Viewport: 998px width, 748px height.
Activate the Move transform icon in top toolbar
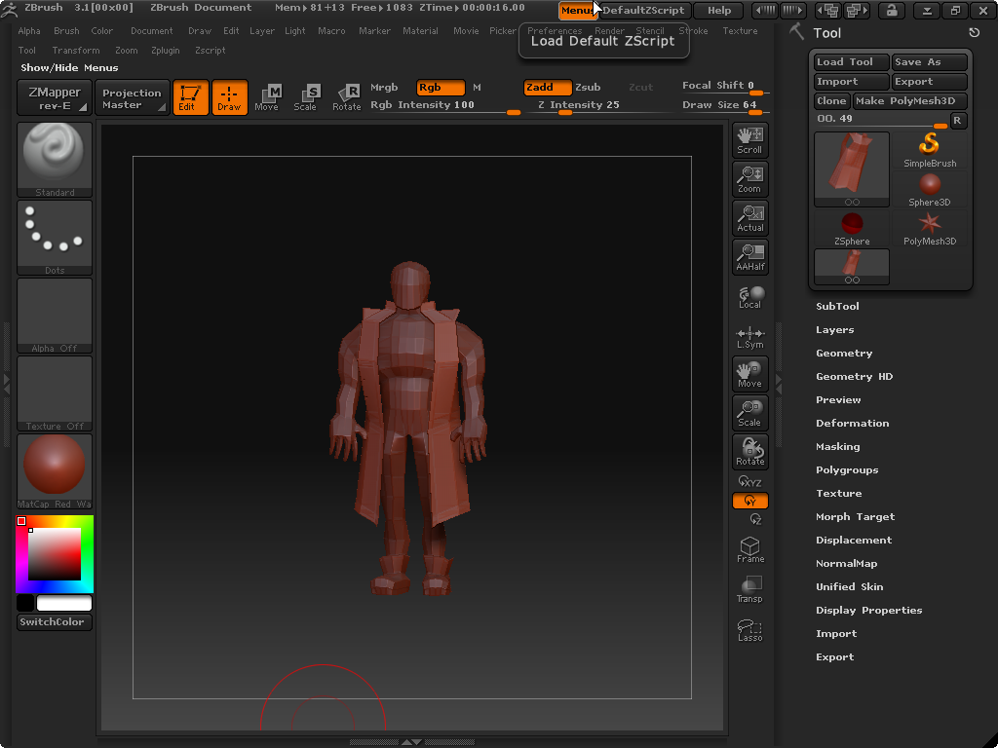[267, 97]
